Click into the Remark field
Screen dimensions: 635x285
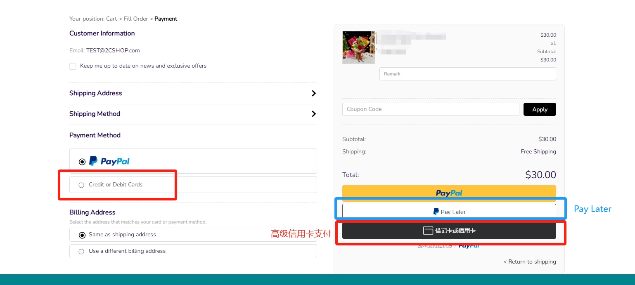click(x=468, y=74)
